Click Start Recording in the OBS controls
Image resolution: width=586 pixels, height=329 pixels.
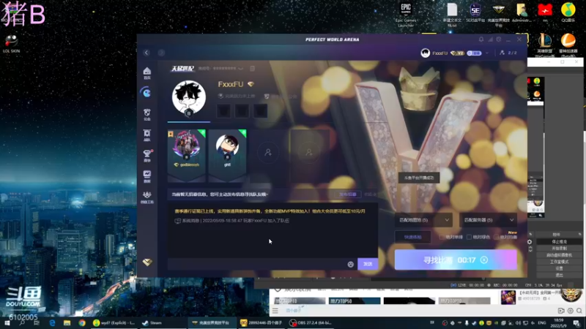[x=559, y=249]
